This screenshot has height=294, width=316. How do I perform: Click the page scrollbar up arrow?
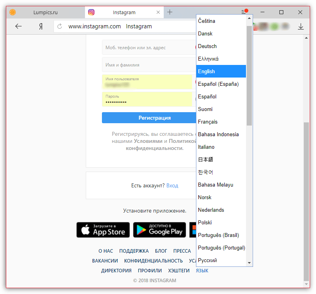(x=306, y=38)
